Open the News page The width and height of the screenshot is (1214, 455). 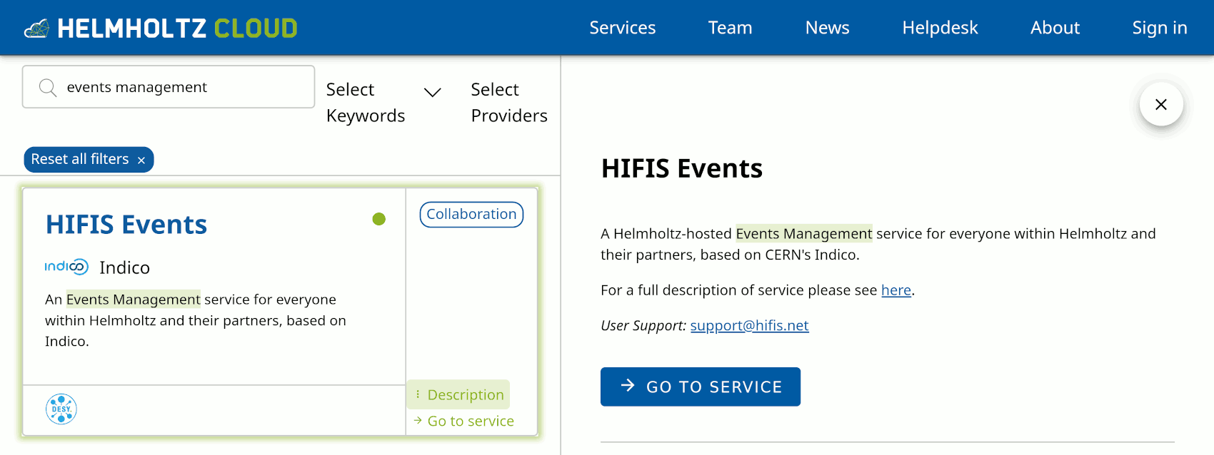(827, 28)
